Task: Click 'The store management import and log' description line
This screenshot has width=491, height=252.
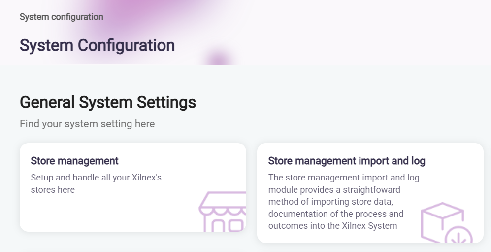Action: pyautogui.click(x=344, y=177)
